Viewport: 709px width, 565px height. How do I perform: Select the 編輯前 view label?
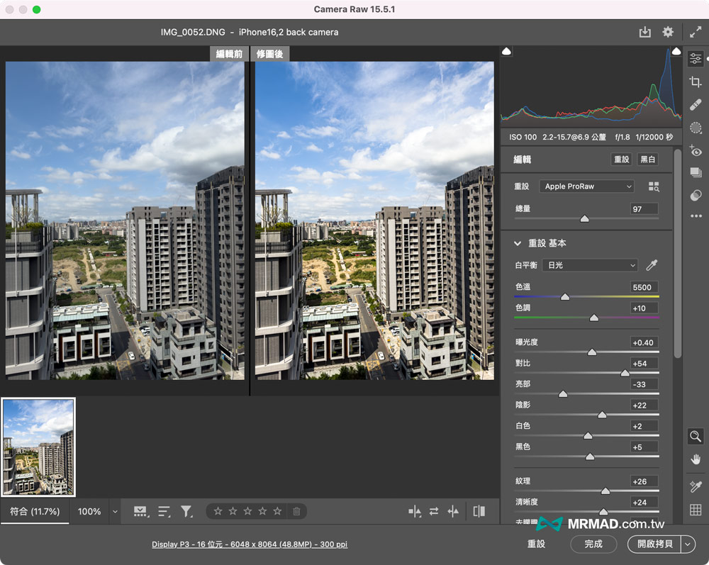point(229,54)
